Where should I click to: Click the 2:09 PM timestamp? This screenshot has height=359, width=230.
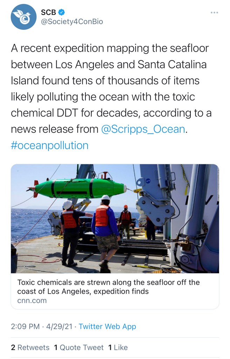25,326
